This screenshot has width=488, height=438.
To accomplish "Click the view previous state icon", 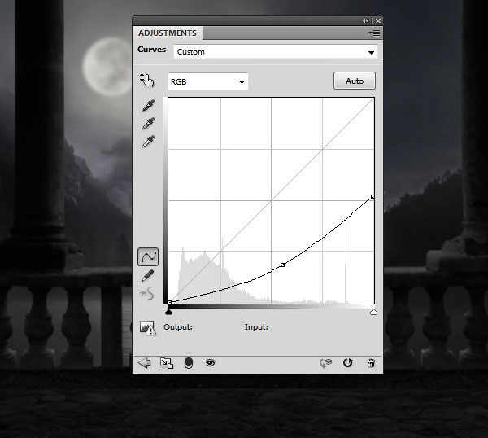I will pyautogui.click(x=326, y=363).
